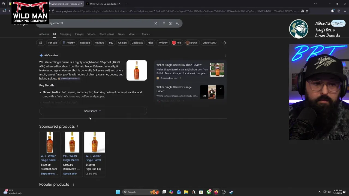Open the More search categories dropdown

[x=133, y=34]
